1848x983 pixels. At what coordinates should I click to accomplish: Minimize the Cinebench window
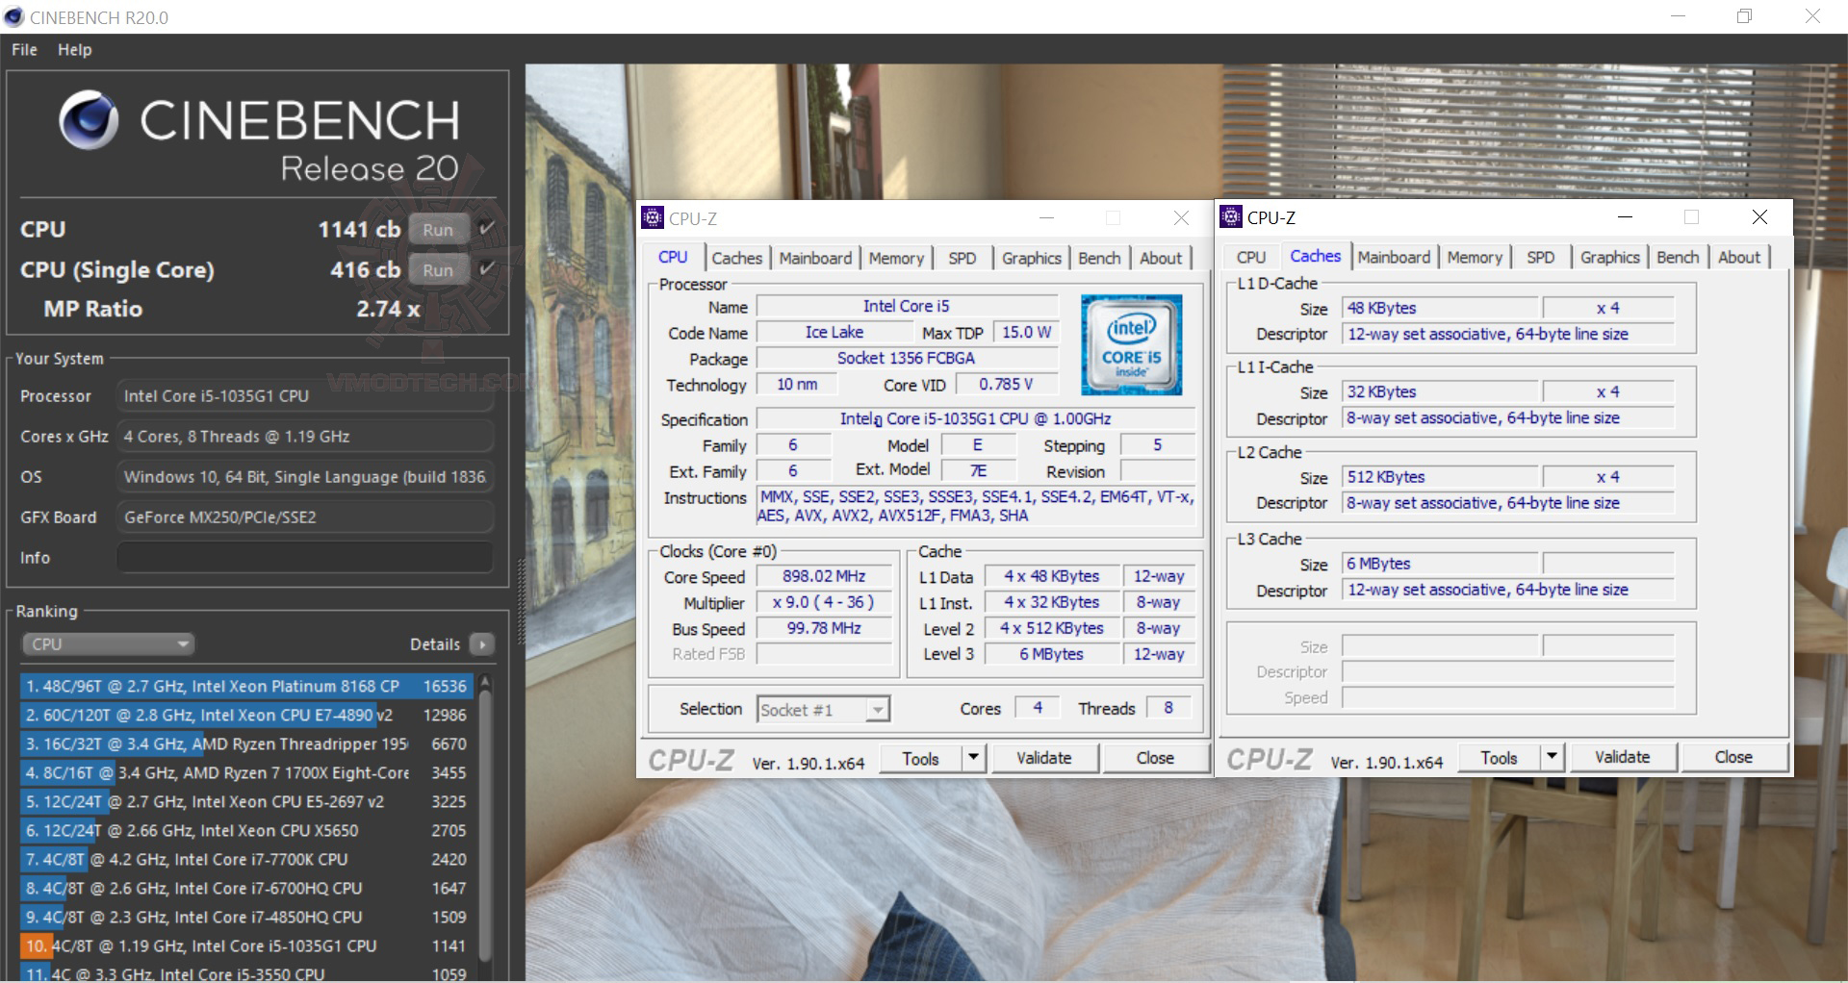[1678, 16]
